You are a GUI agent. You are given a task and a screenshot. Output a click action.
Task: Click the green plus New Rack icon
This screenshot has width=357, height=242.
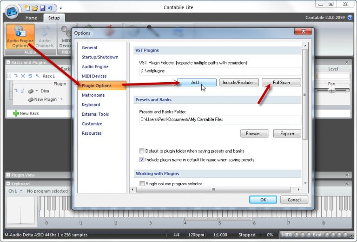pyautogui.click(x=16, y=113)
